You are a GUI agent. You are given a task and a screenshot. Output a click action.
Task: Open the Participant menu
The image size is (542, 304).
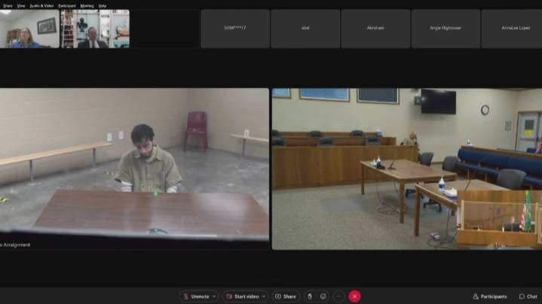[x=67, y=5]
